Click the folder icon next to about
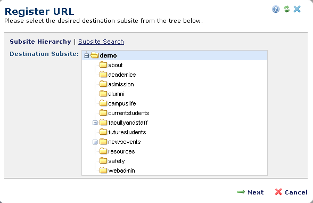 [103, 65]
